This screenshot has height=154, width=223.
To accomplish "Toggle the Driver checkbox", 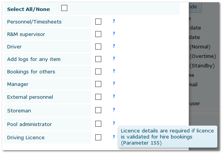I will [x=98, y=47].
